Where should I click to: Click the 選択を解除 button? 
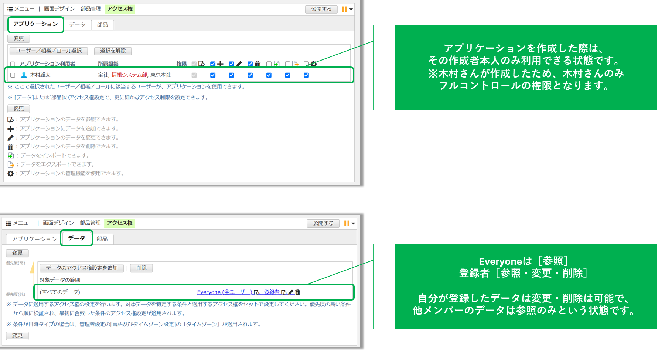[113, 51]
